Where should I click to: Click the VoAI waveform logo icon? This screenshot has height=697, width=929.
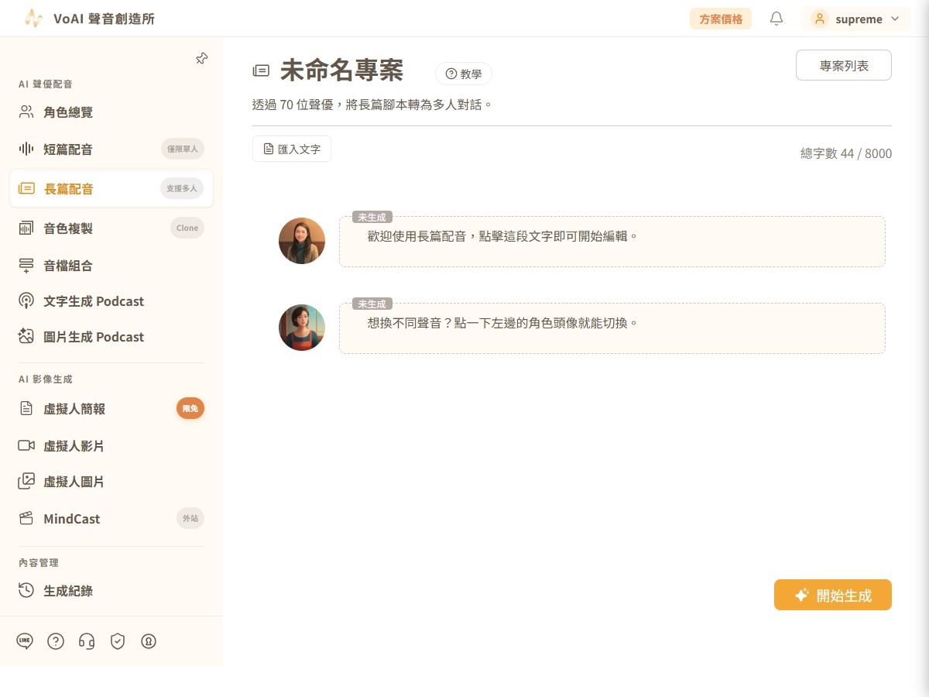(x=33, y=19)
